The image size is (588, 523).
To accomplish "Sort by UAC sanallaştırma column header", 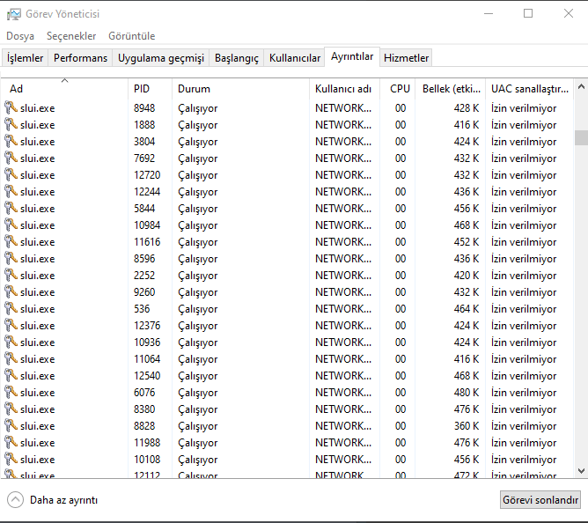I will [530, 89].
